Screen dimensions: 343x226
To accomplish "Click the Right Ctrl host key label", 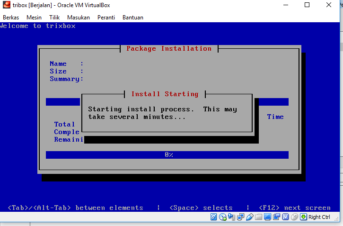I will coord(319,217).
